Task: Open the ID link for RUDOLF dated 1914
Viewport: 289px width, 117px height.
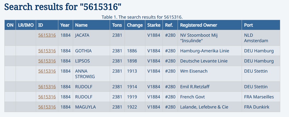Action: 47,87
